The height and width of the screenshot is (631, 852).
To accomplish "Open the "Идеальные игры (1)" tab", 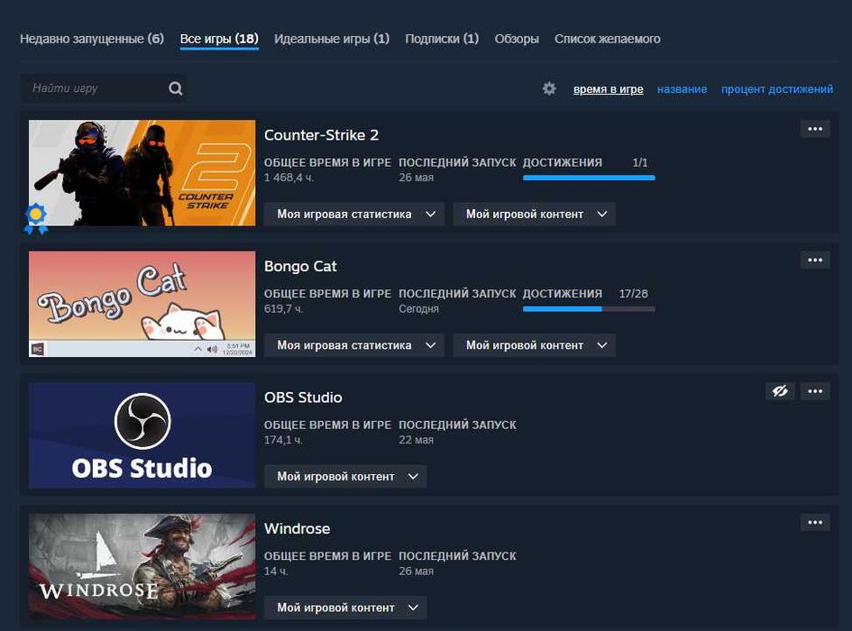I will tap(332, 39).
